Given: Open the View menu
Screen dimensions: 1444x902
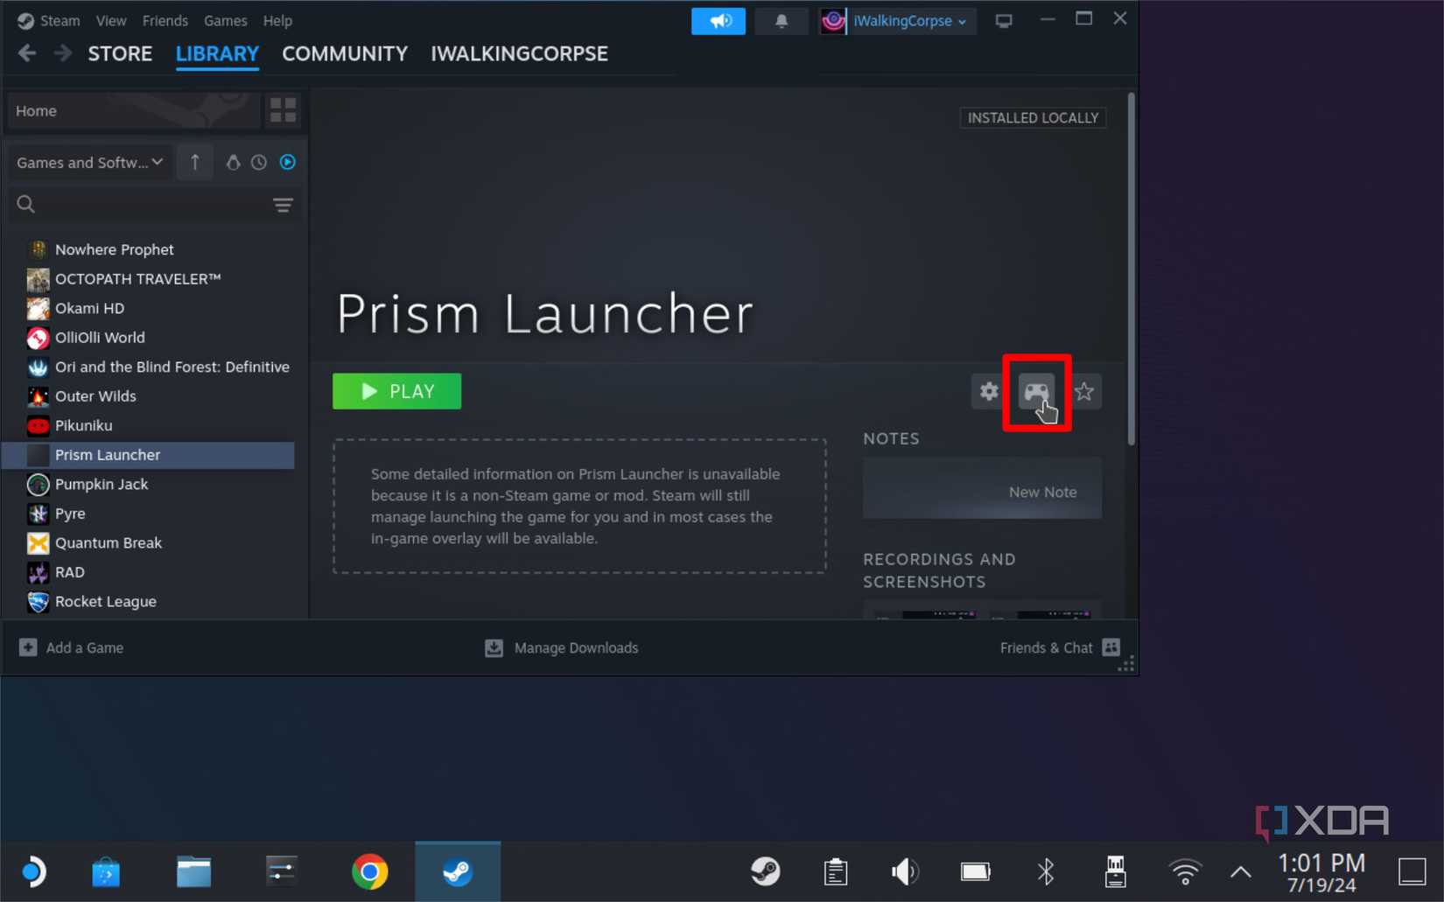Looking at the screenshot, I should click(x=111, y=20).
